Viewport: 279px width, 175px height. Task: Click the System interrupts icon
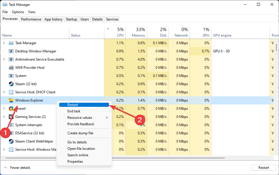coord(11,125)
